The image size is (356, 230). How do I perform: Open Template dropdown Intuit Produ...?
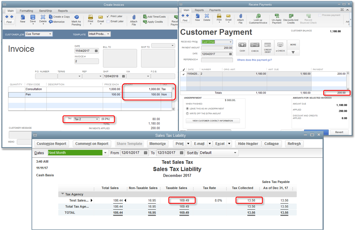(108, 34)
